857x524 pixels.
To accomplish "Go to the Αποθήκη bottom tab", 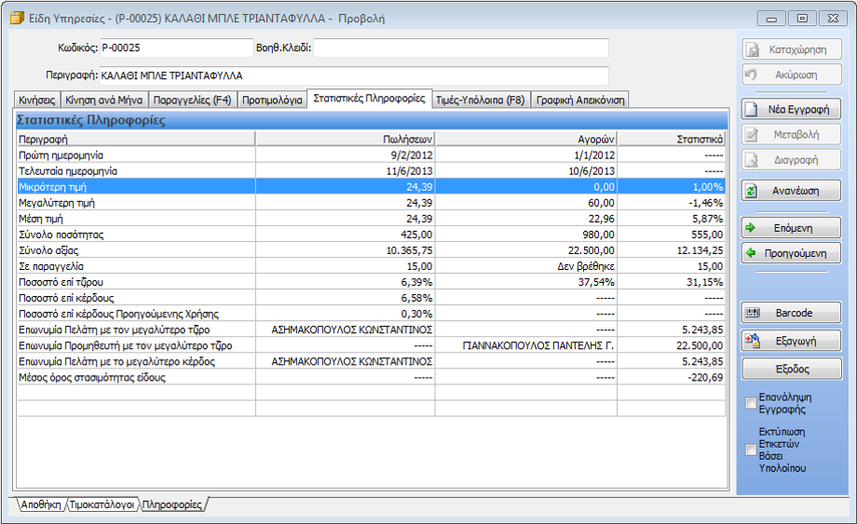I will [40, 504].
